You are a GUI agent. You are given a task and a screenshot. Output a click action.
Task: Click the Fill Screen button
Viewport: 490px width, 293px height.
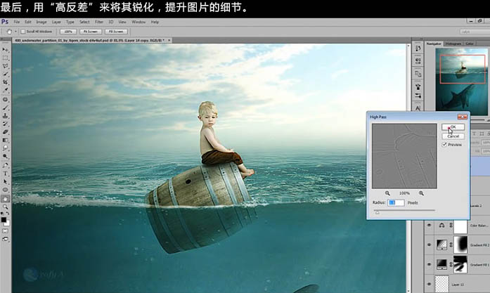[x=116, y=32]
